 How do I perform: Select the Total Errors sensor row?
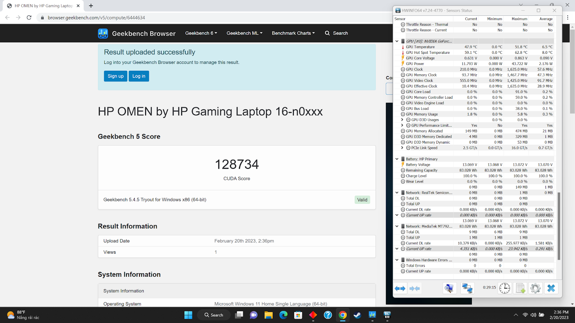(x=474, y=266)
